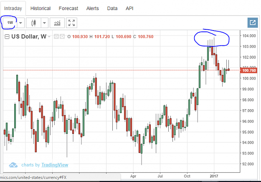Image resolution: width=261 pixels, height=182 pixels.
Task: Click the 104.000 price axis label
Action: (x=249, y=36)
